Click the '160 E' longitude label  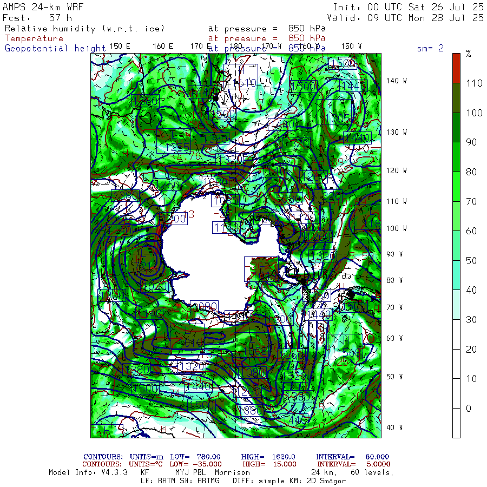pos(163,46)
